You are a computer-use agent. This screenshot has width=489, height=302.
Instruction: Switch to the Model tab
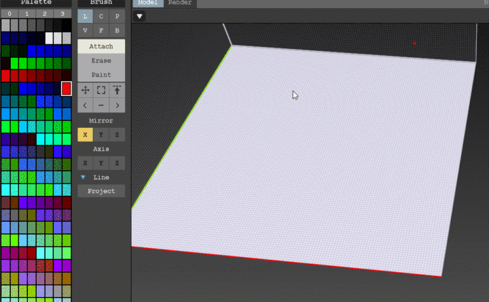(x=148, y=3)
